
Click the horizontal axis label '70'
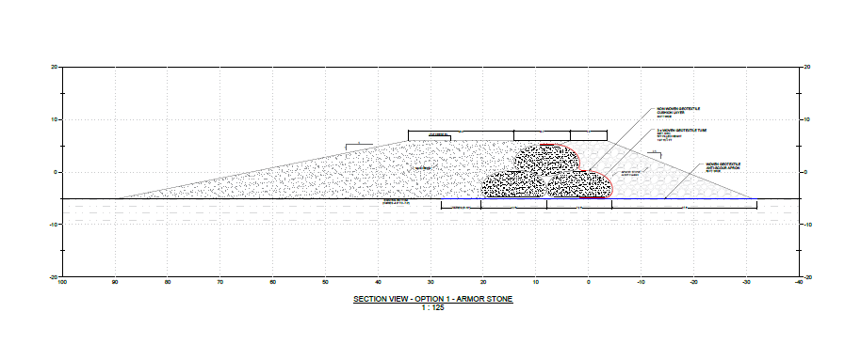pyautogui.click(x=220, y=282)
